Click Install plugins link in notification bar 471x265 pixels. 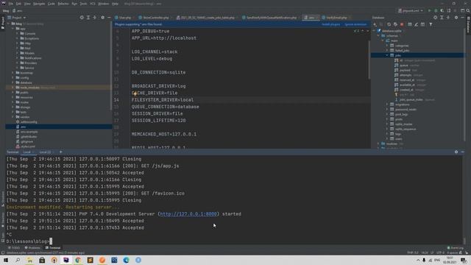click(x=330, y=24)
